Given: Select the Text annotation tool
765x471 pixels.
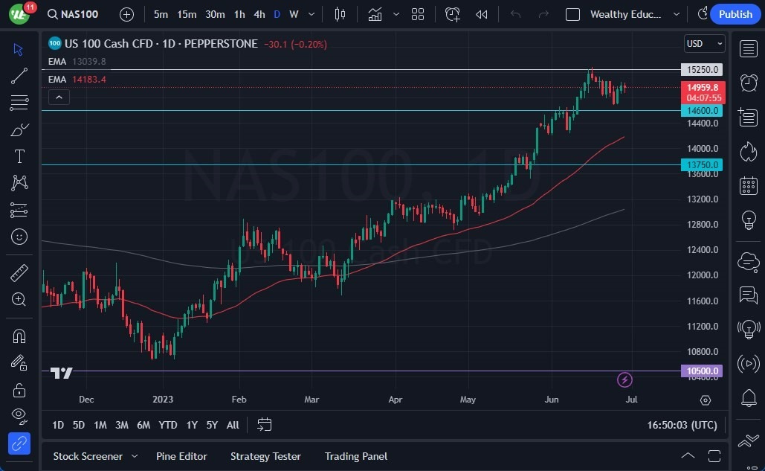Looking at the screenshot, I should coord(19,156).
